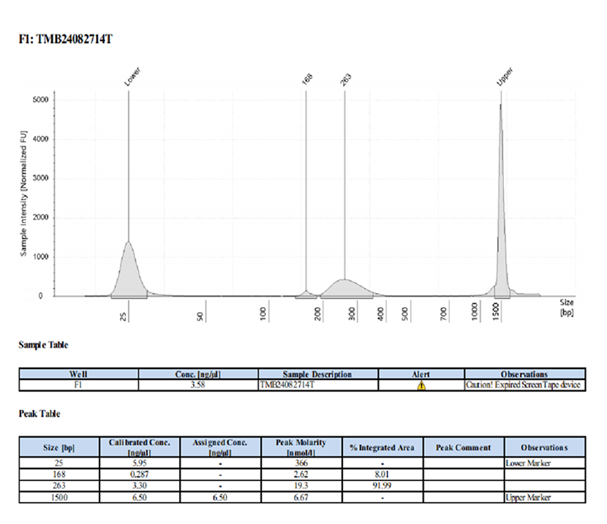Click the size cell '168' in Peak Table
This screenshot has width=607, height=524.
[x=59, y=474]
